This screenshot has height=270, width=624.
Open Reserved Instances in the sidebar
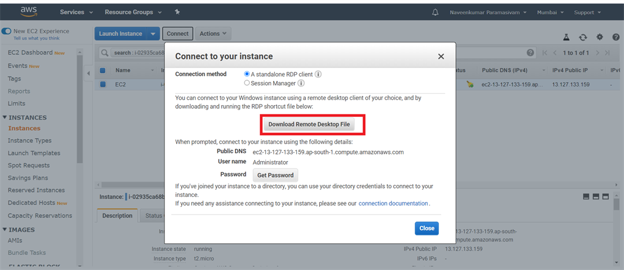pos(36,190)
